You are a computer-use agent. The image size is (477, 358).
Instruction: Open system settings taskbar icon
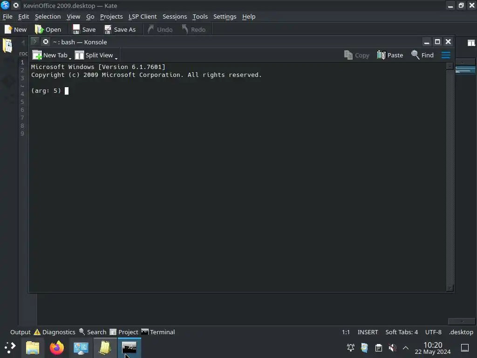tap(81, 348)
